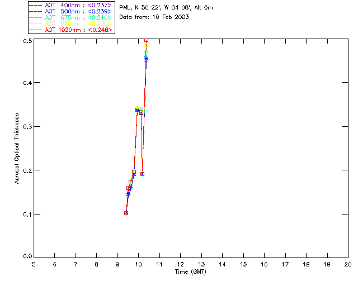The width and height of the screenshot is (358, 286).
Task: Click the y-axis tick label 0.5
Action: point(27,41)
